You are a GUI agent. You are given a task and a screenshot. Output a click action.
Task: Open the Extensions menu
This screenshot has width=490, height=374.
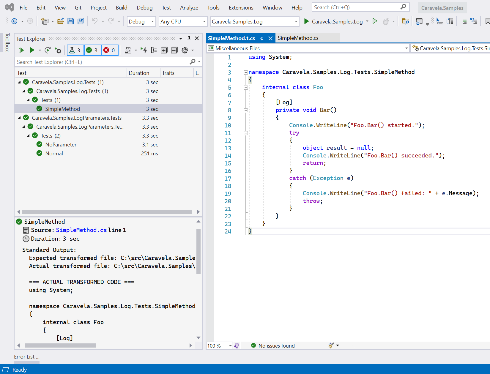coord(241,8)
